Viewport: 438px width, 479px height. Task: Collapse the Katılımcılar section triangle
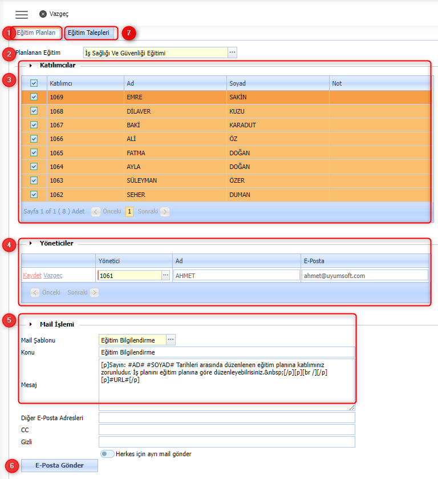coord(31,66)
